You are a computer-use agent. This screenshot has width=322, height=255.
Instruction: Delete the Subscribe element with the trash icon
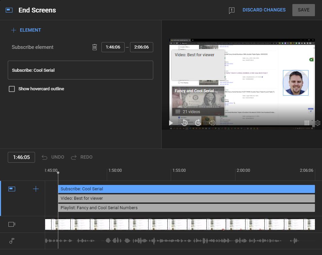point(95,47)
